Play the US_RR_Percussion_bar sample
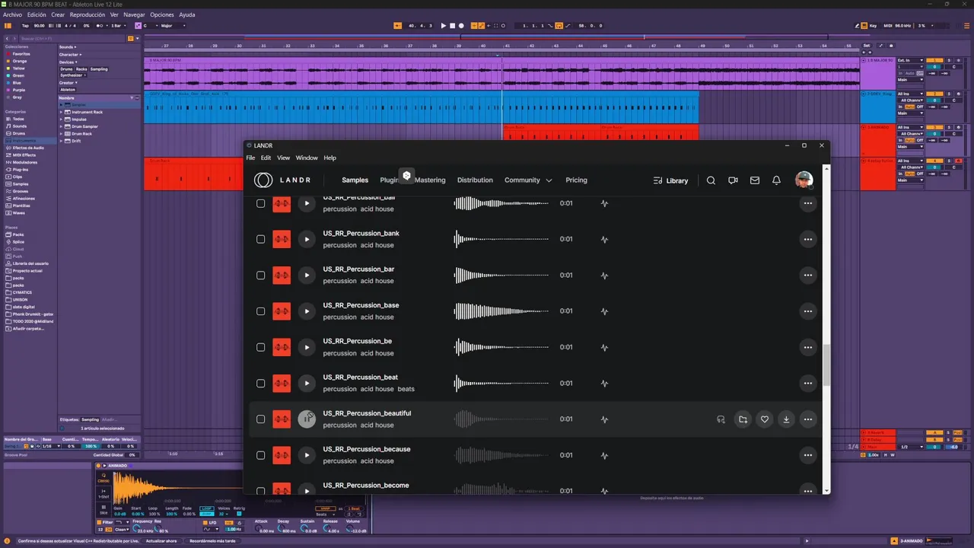This screenshot has width=974, height=548. point(307,275)
